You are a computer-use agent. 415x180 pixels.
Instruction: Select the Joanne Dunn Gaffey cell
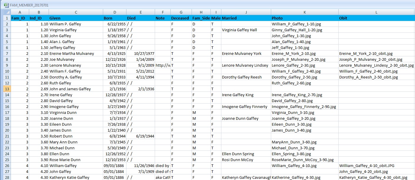[246, 118]
